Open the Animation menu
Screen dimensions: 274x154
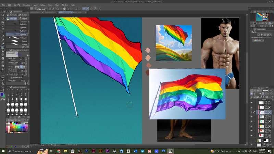click(x=27, y=5)
